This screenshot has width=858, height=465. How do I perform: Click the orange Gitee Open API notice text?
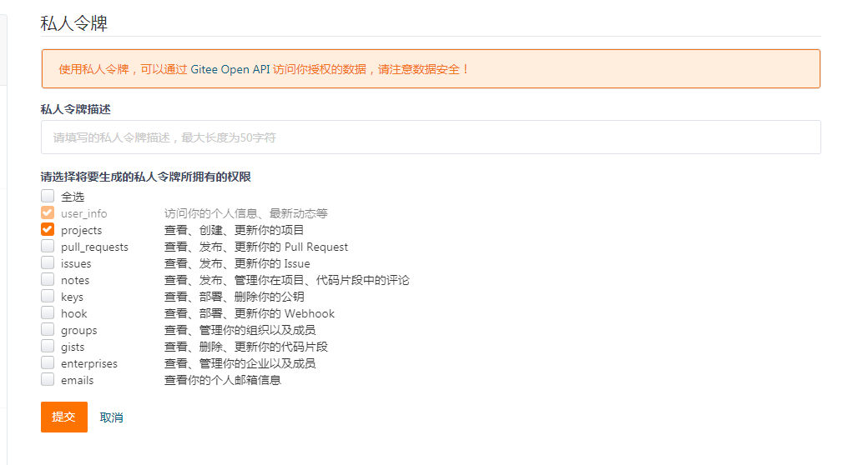264,69
